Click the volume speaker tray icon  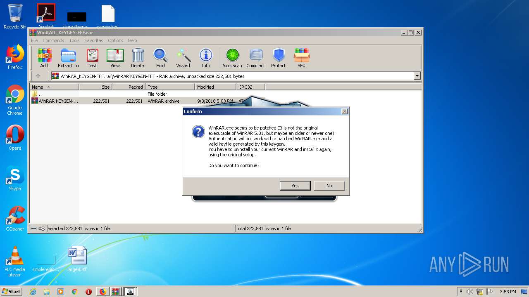(470, 292)
